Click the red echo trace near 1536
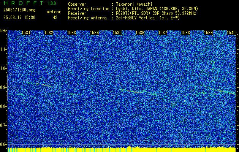This screenshot has height=152, width=239. tap(134, 92)
